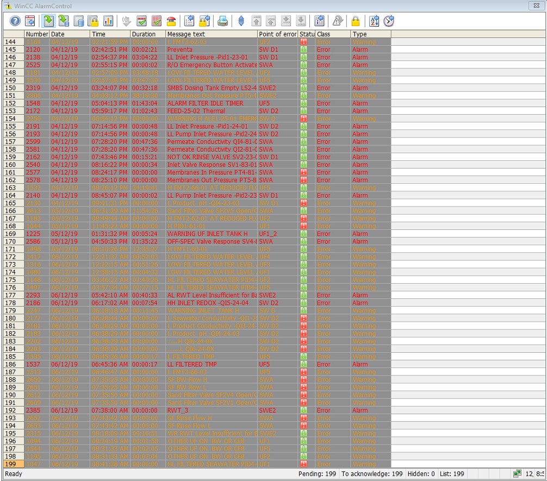Toggle the yellow padlock disable-message button
The image size is (547, 481).
[355, 21]
